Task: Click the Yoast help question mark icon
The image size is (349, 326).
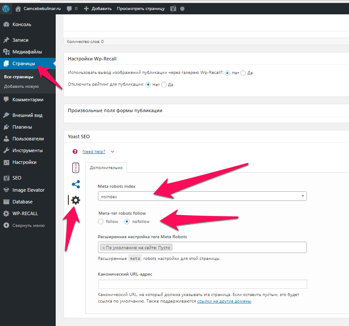Action: coord(75,152)
